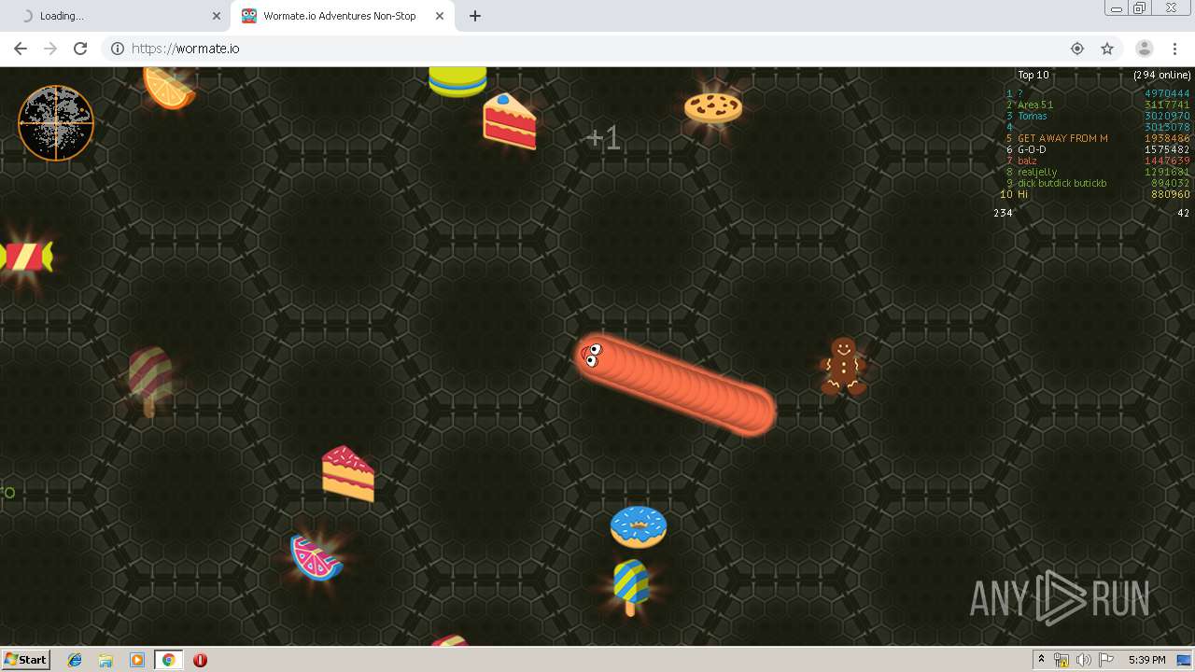Click the cake slice with pink frosting

(x=348, y=473)
